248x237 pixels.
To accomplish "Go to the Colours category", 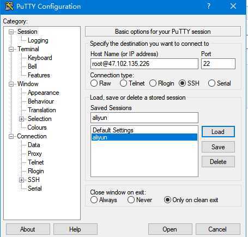I will point(37,127).
